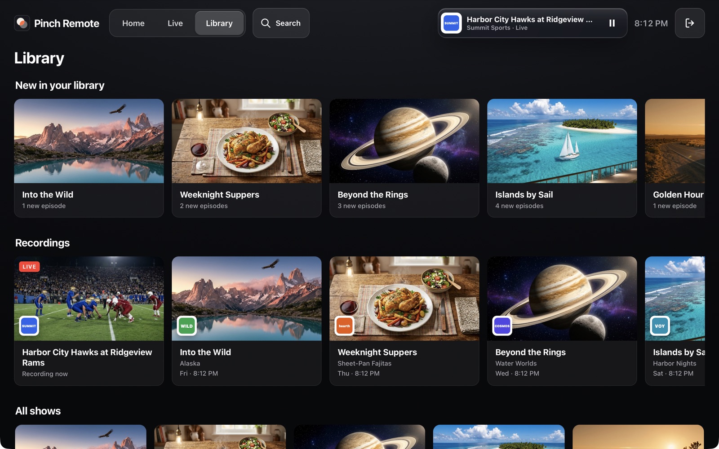Image resolution: width=719 pixels, height=449 pixels.
Task: Click the Thu · 8:12 PM recording time
Action: pos(359,374)
